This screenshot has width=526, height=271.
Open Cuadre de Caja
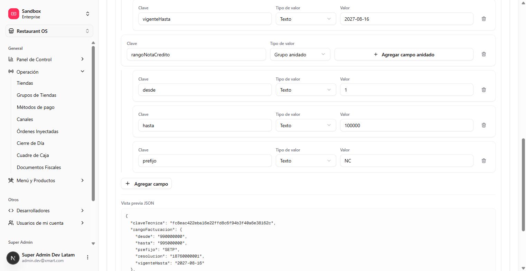click(x=33, y=155)
